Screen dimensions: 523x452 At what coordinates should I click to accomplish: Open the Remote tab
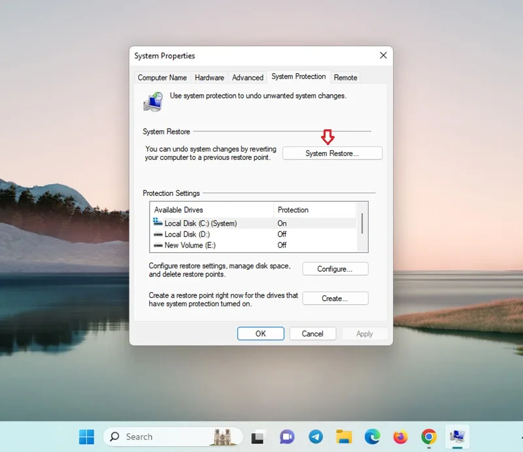click(345, 77)
